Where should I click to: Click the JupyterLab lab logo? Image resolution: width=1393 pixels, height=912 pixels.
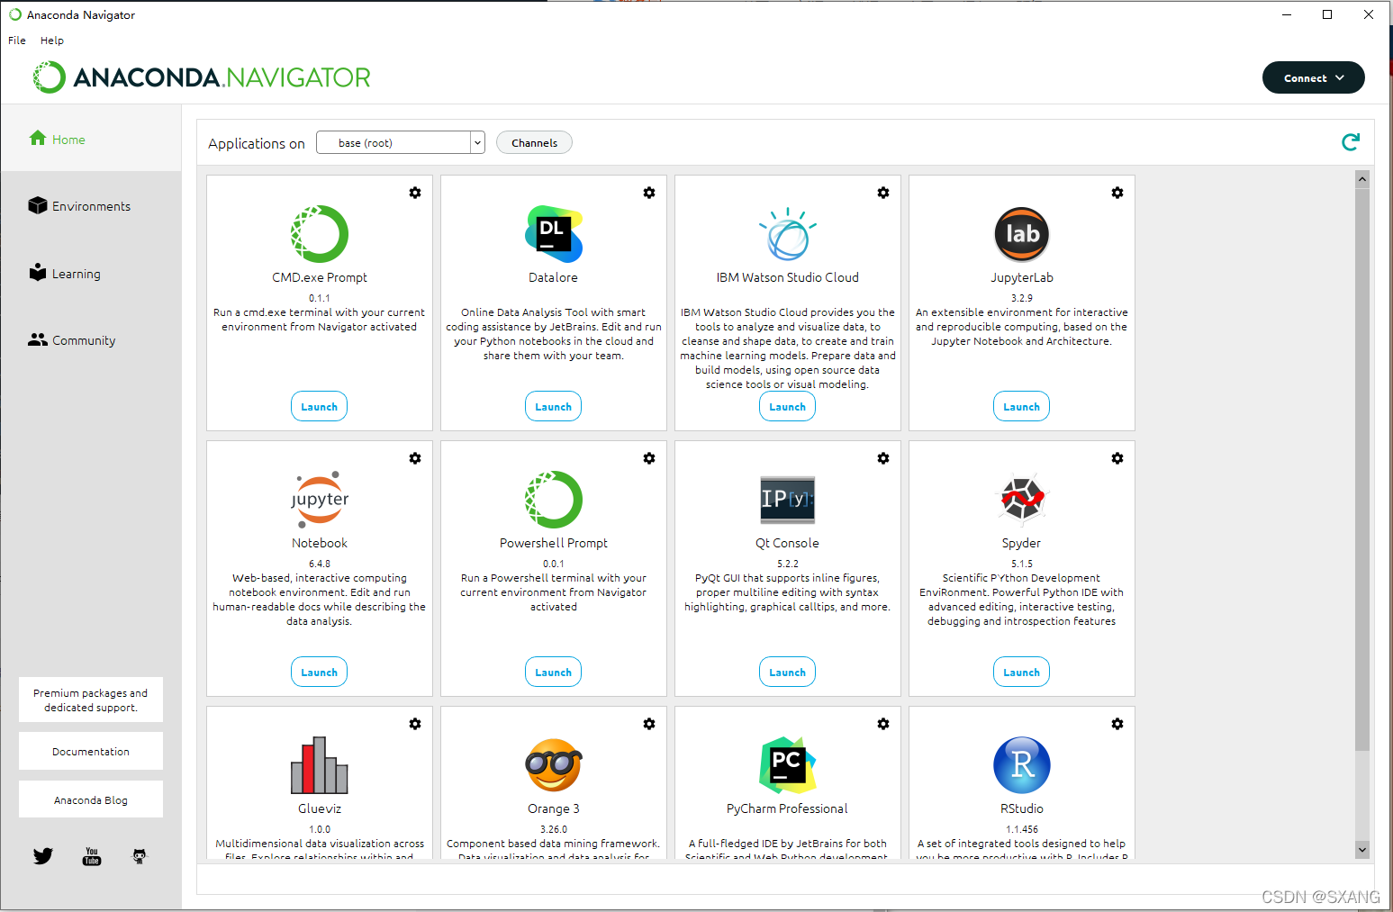pos(1022,234)
